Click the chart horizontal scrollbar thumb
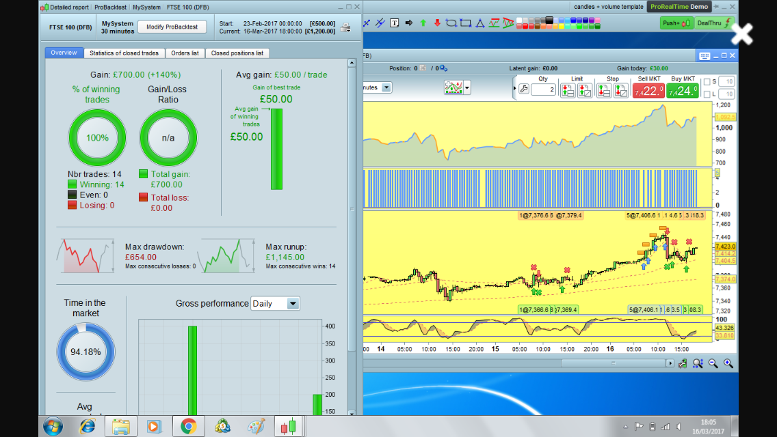Viewport: 777px width, 437px height. pyautogui.click(x=614, y=363)
